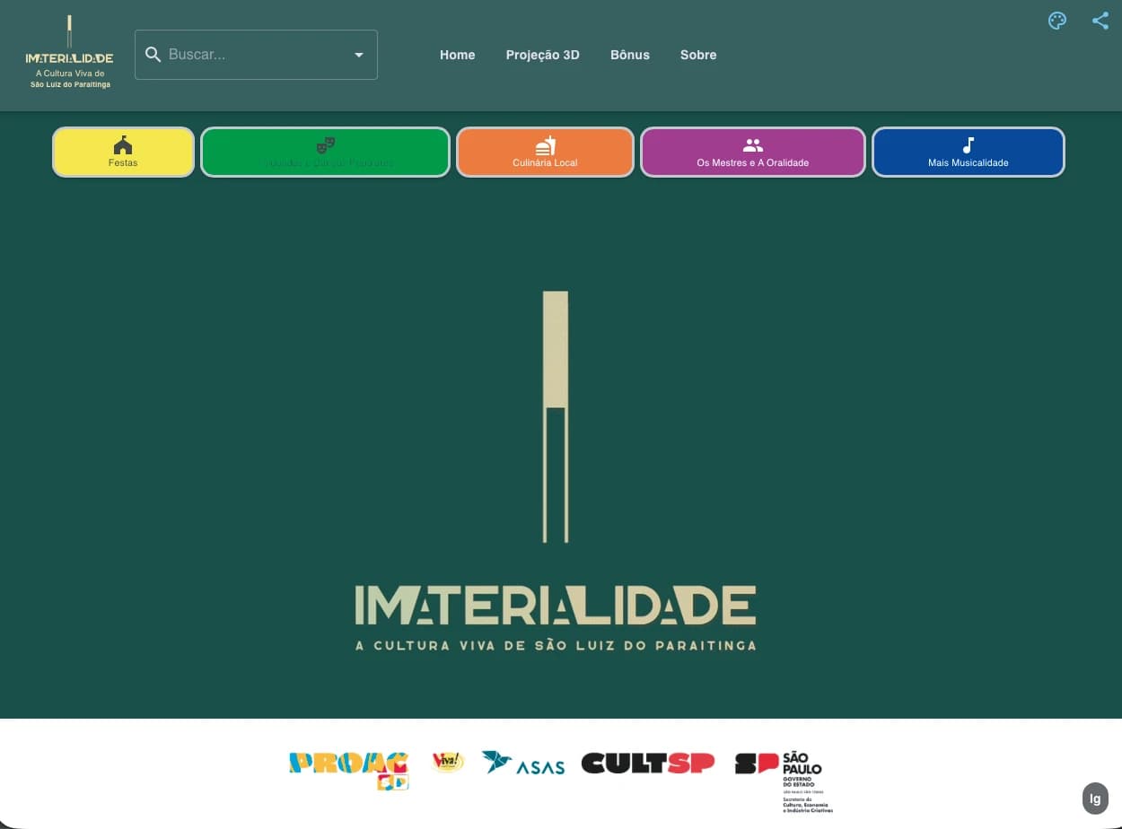
Task: Expand the search category dropdown arrow
Action: tap(358, 54)
